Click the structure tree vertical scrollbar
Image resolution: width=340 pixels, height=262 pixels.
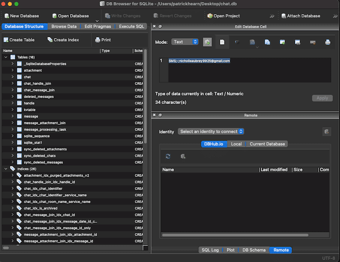pyautogui.click(x=145, y=96)
